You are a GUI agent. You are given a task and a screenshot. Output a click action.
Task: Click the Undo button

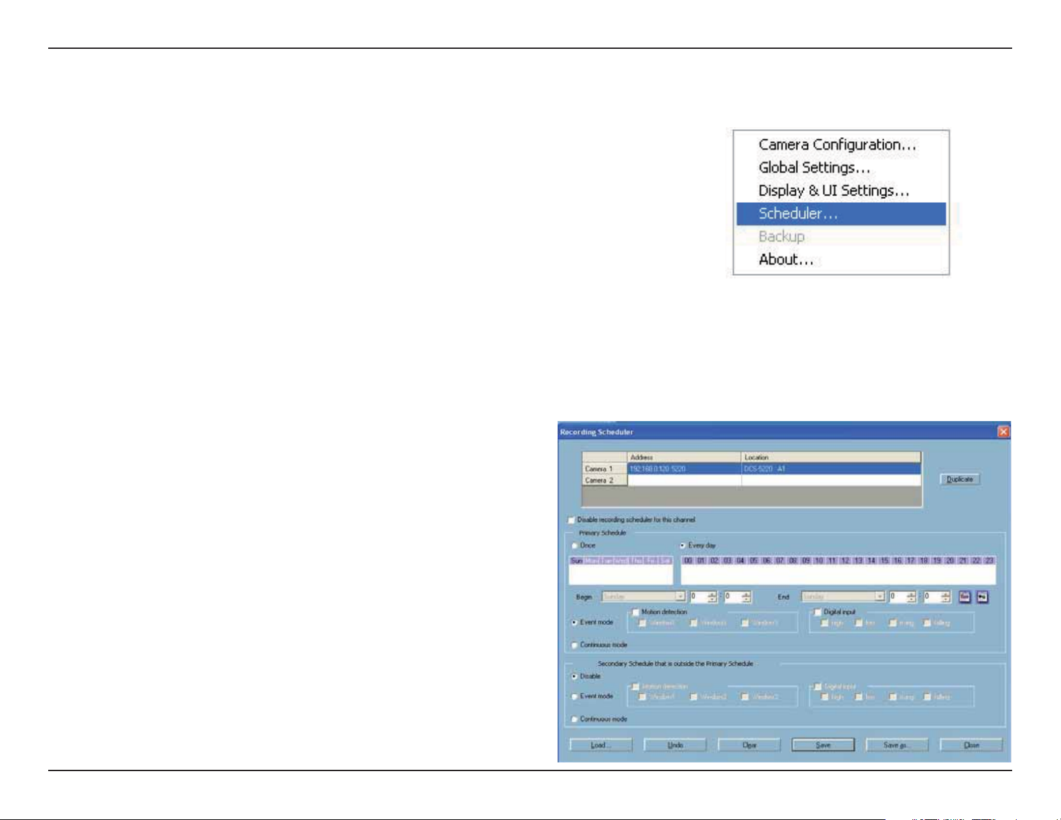(675, 745)
